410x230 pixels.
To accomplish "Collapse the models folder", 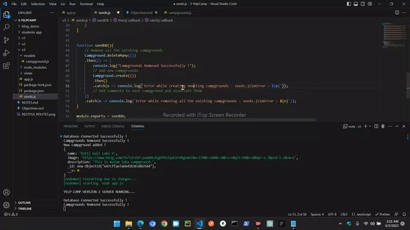I will point(21,56).
